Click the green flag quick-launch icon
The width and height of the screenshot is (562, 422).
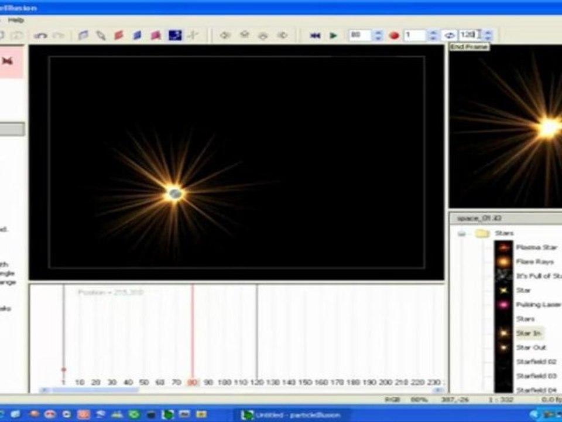click(x=134, y=414)
